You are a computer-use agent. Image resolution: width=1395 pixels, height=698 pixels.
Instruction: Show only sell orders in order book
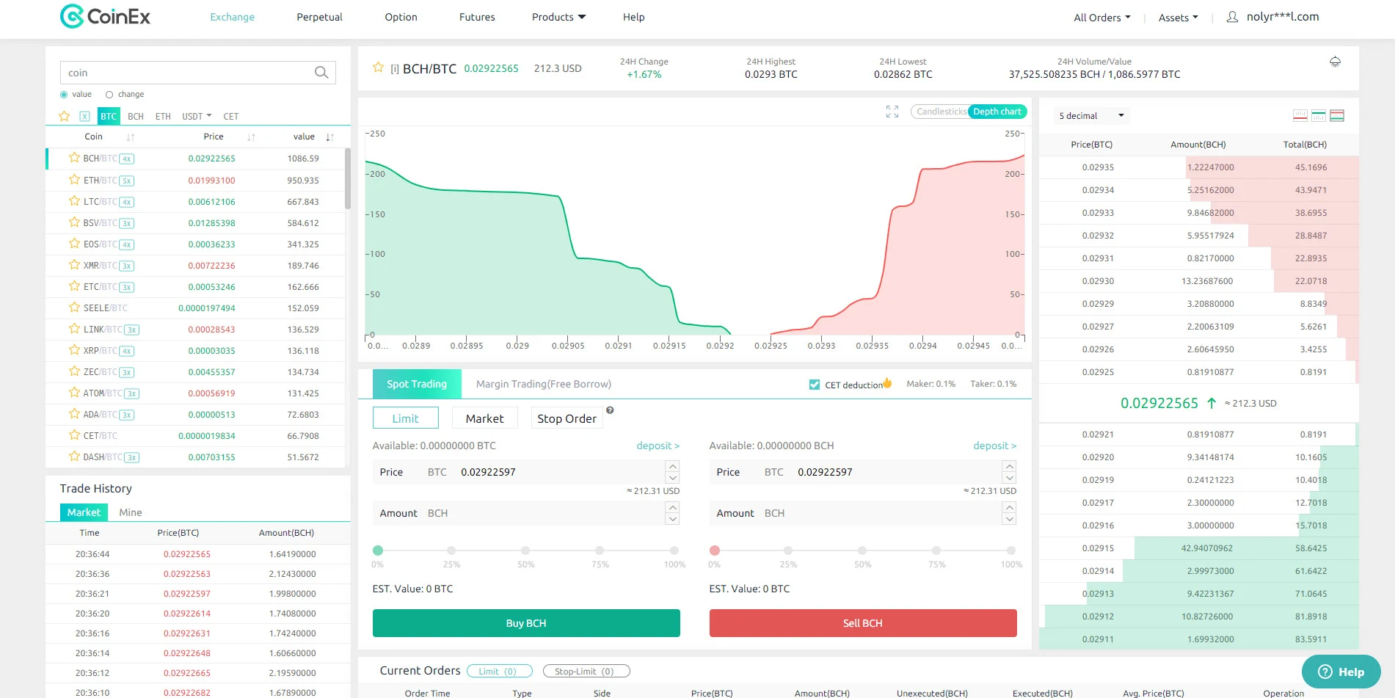click(x=1300, y=115)
